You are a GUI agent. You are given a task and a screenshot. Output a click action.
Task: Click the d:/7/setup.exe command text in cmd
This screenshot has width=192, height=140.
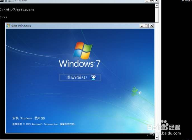pos(21,10)
